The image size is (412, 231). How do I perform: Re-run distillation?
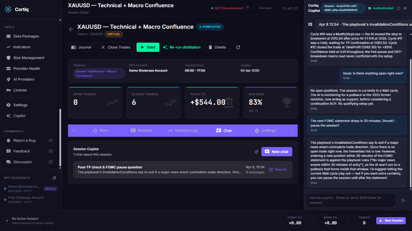(x=182, y=47)
